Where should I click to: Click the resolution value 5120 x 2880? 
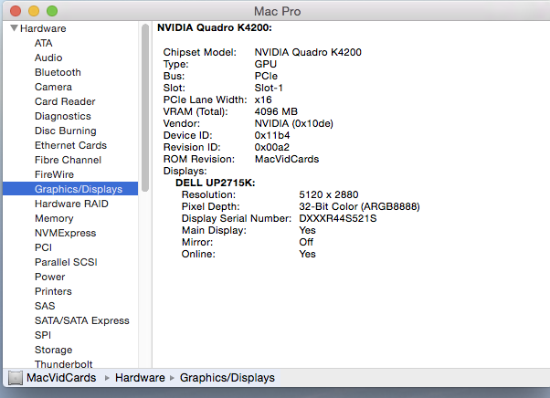click(x=329, y=194)
